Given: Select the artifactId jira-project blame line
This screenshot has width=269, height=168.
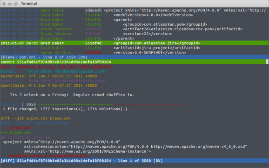Looking at the screenshot, I should (x=134, y=48).
